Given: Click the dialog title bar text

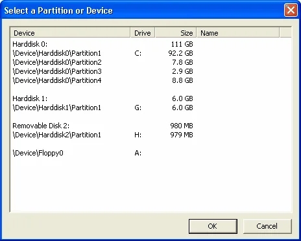Looking at the screenshot, I should coord(58,10).
